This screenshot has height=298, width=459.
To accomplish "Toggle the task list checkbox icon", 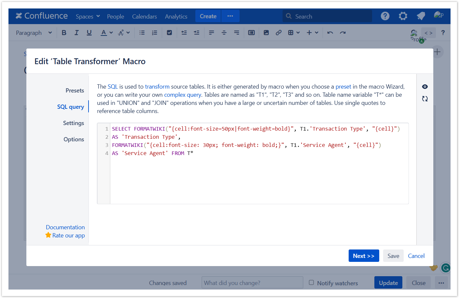I will [169, 33].
